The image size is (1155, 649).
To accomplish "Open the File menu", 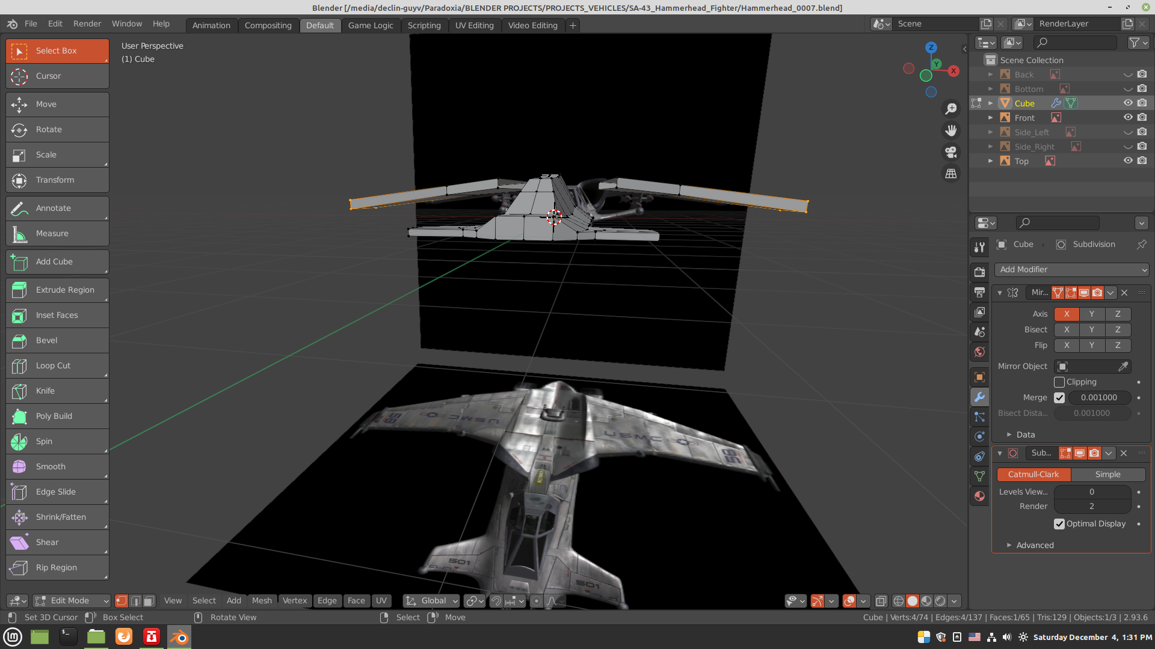I will [31, 24].
